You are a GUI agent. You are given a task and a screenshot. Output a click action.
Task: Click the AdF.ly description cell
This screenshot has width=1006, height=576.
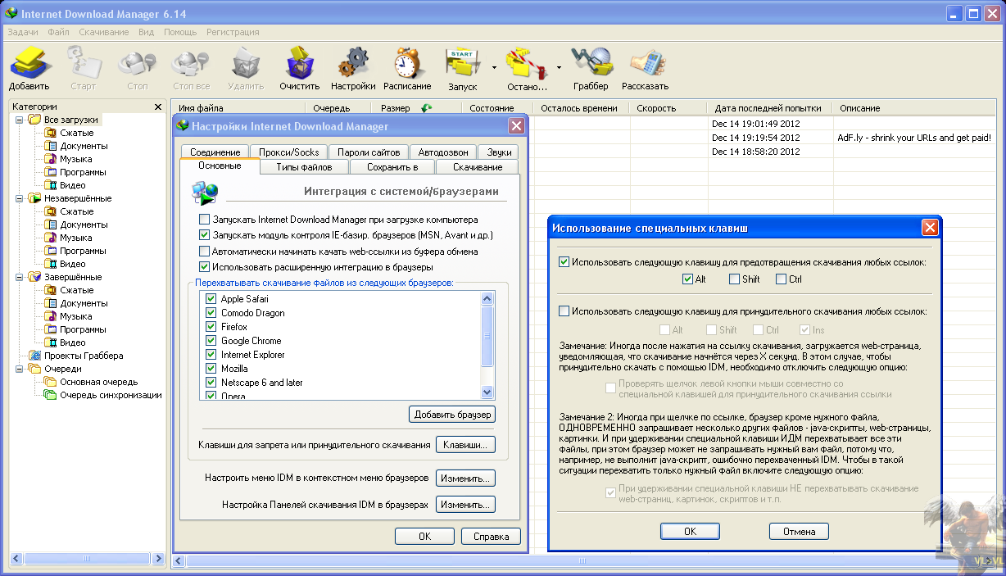tap(914, 138)
